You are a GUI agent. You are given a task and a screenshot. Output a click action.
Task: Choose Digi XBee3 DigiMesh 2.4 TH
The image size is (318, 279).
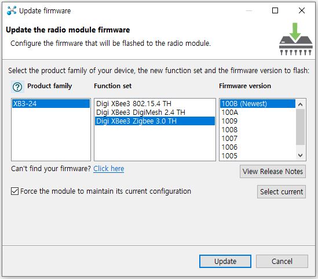point(155,113)
